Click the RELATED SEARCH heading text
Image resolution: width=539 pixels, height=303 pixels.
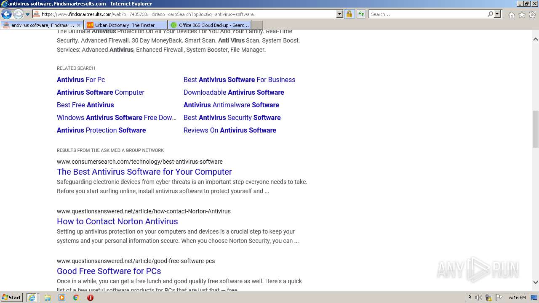pos(76,68)
